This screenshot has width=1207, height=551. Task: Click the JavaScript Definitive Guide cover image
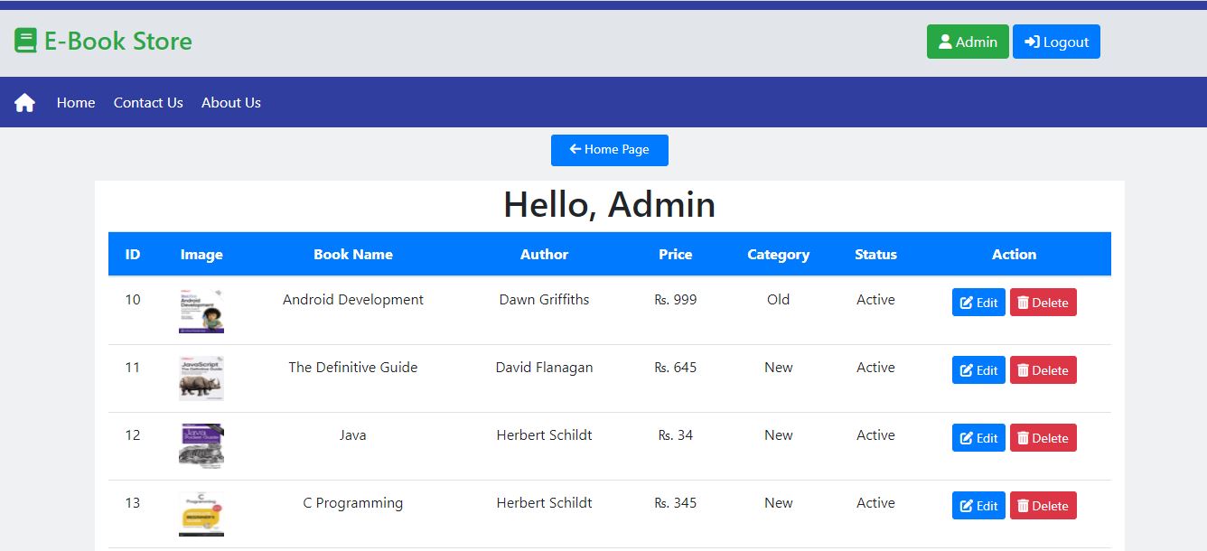tap(201, 378)
